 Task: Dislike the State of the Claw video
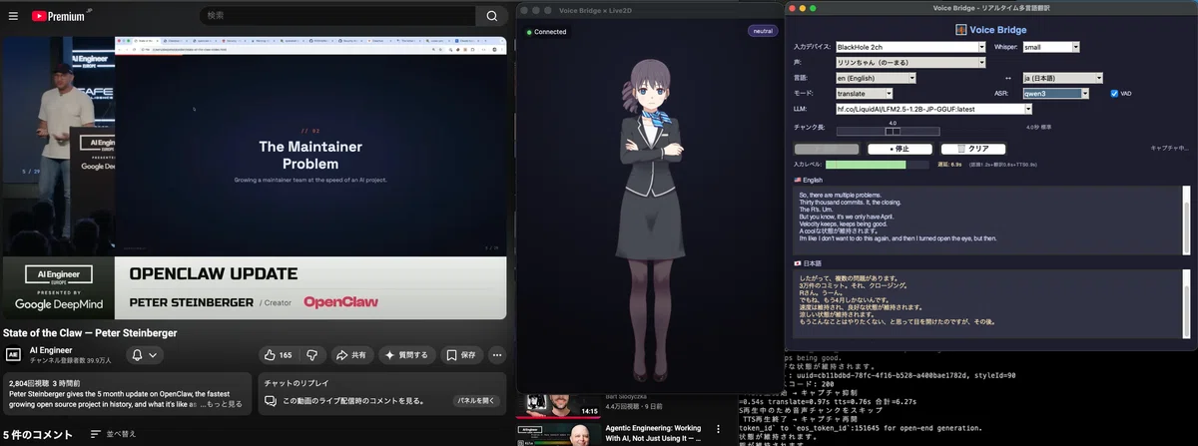pyautogui.click(x=311, y=354)
